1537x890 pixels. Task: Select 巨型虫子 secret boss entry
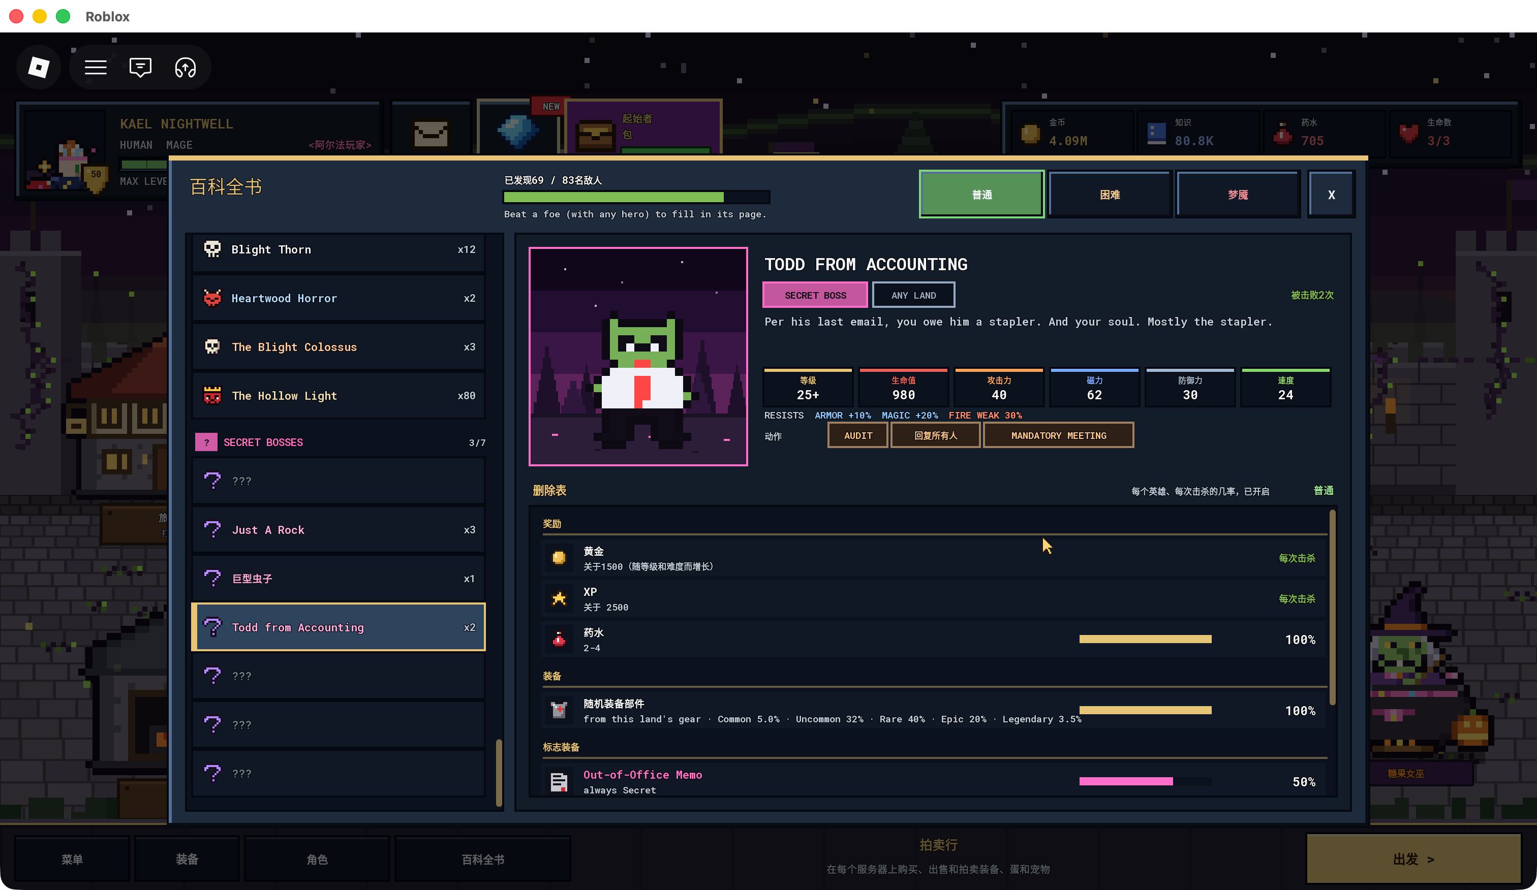pyautogui.click(x=339, y=579)
